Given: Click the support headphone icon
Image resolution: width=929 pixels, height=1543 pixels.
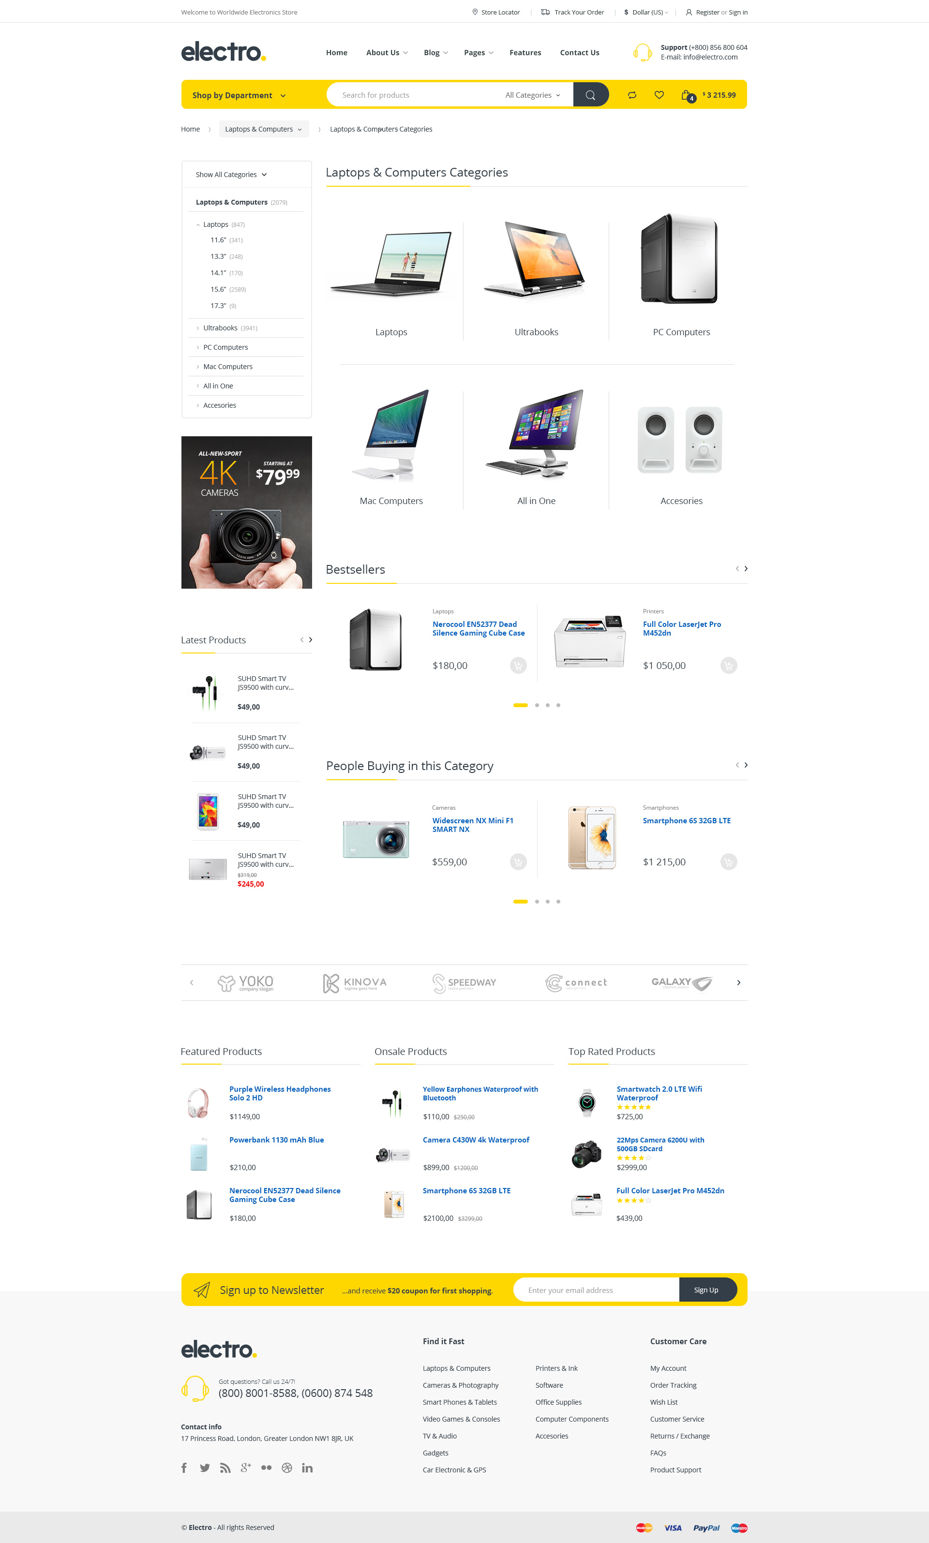Looking at the screenshot, I should (640, 52).
